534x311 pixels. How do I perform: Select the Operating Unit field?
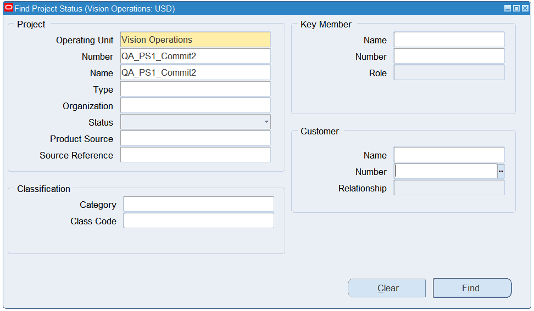pos(196,40)
